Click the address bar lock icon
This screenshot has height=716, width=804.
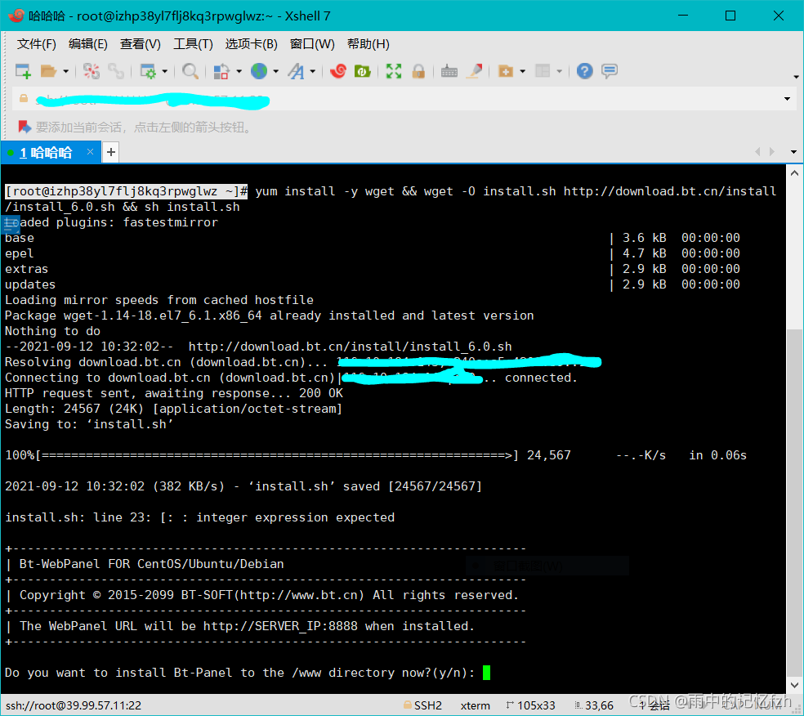(x=24, y=98)
